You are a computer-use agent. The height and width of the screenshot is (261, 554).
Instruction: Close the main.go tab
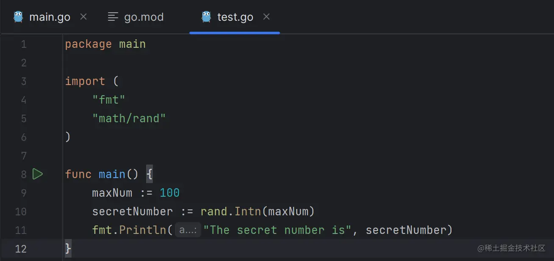[83, 17]
